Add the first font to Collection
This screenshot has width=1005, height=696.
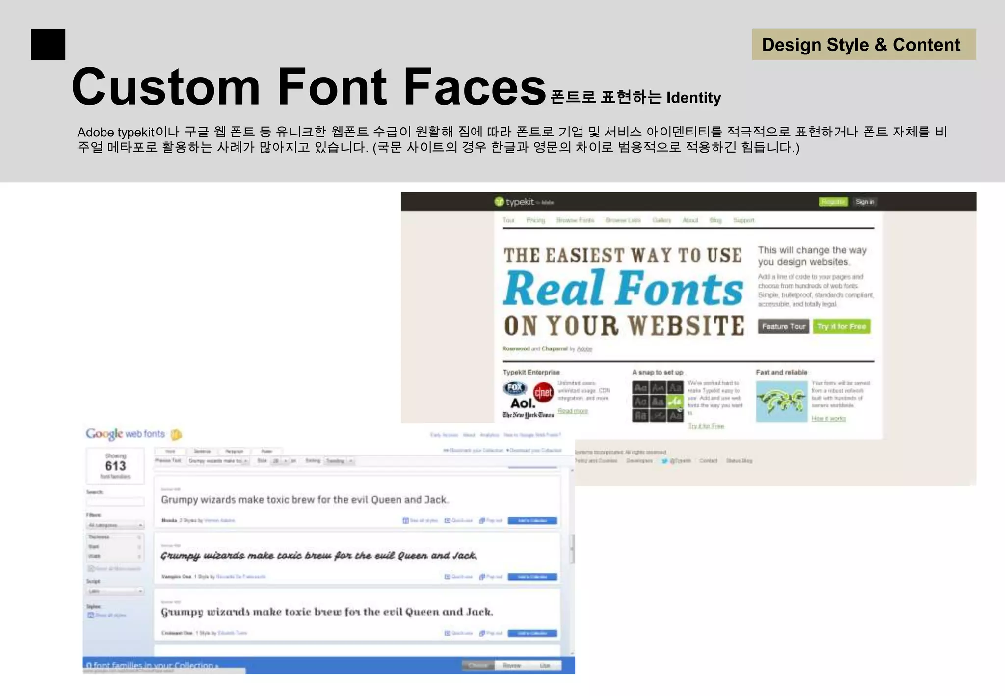[532, 521]
